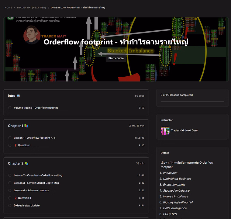Click Details item 3. Exaustion prints
The image size is (231, 219).
coord(173,185)
